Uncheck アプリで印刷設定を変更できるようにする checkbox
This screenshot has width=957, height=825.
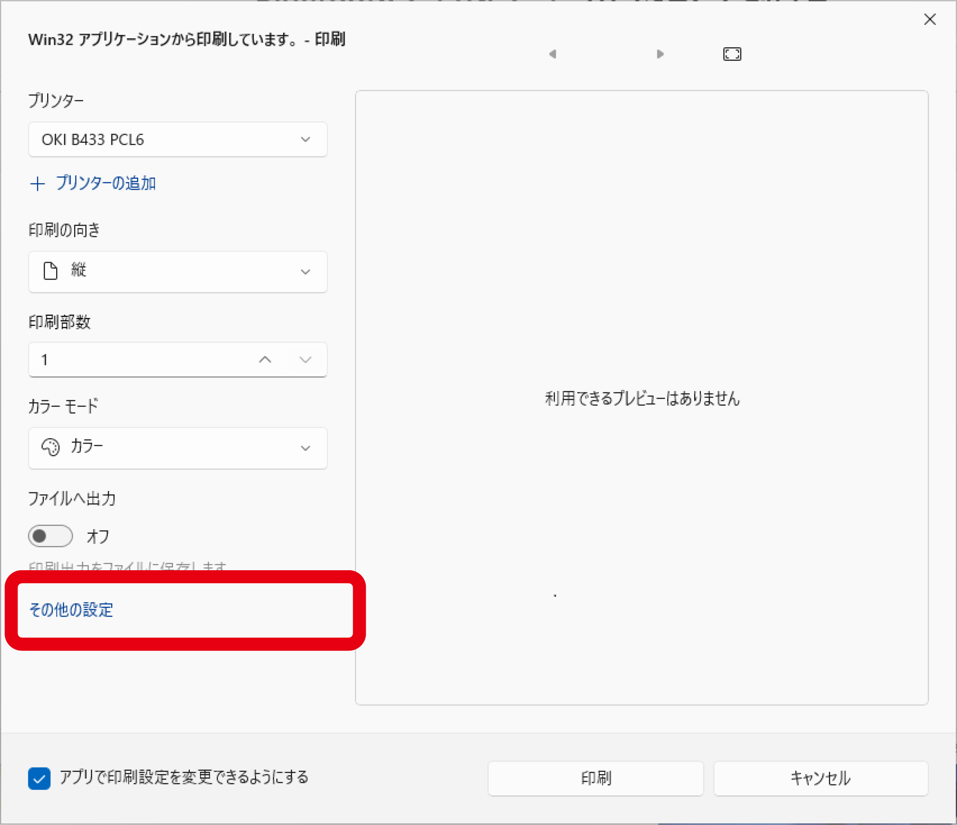[39, 778]
